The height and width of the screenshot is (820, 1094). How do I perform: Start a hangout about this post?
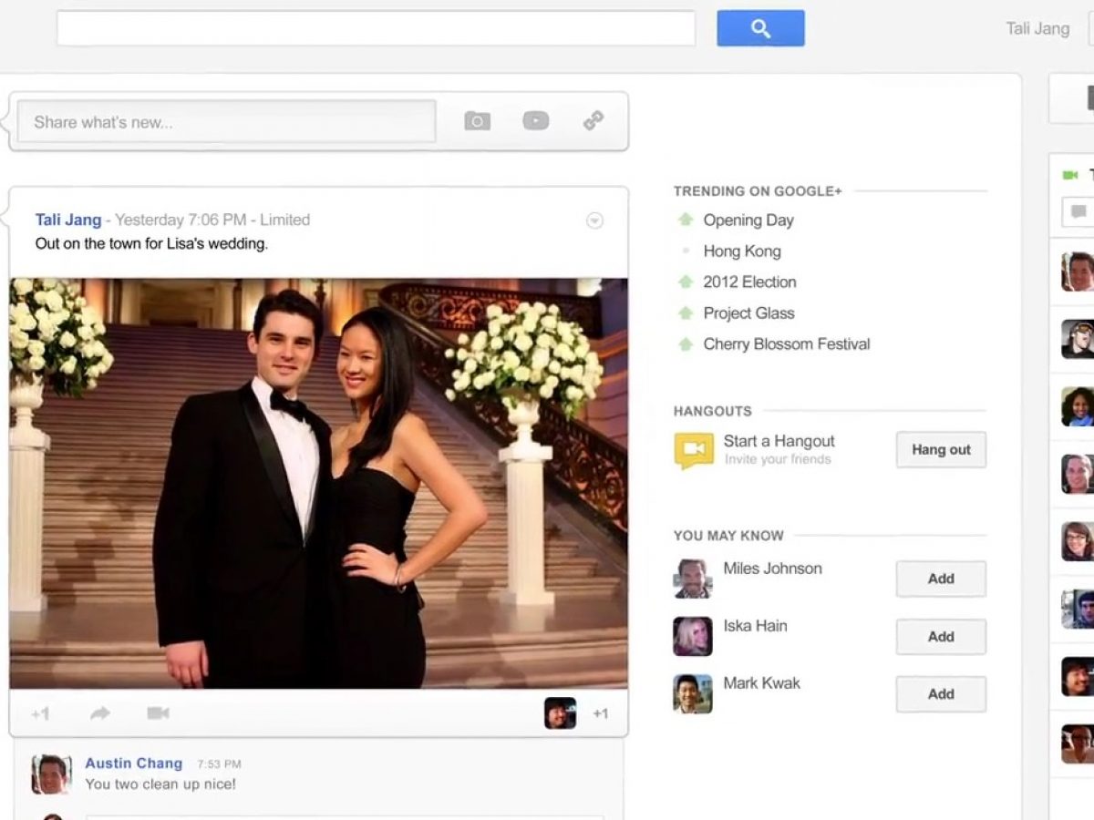[x=158, y=713]
